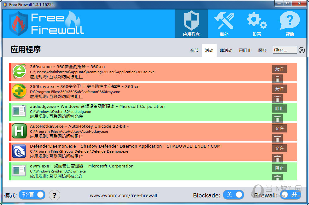The height and width of the screenshot is (205, 309).
Task: Click the path C:\Windows\System32\dwm.exe
Action: (x=58, y=171)
